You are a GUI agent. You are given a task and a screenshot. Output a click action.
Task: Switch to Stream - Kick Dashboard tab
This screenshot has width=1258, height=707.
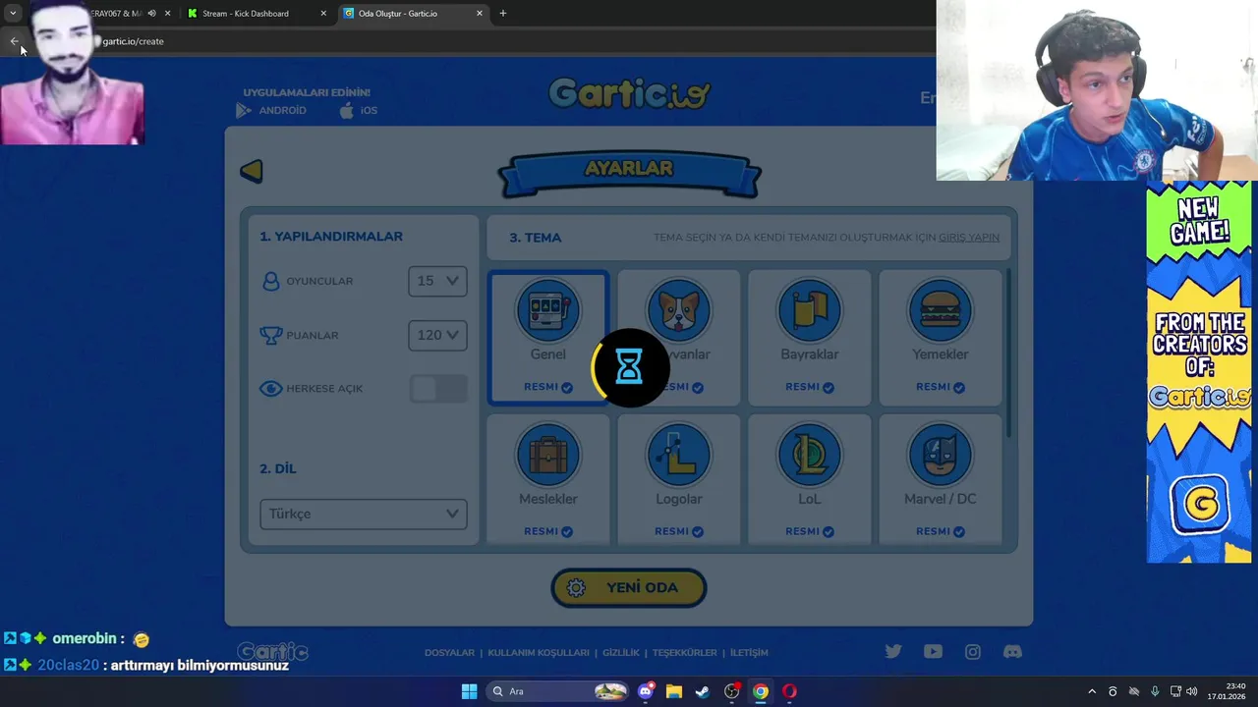256,14
